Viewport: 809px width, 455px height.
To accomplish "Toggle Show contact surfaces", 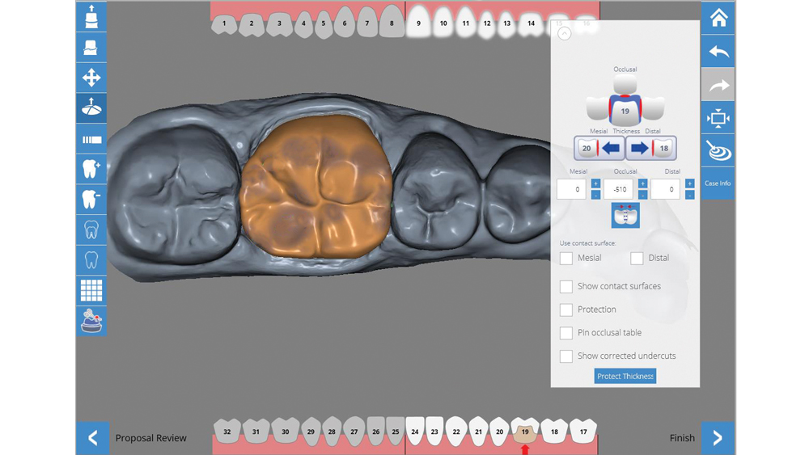I will click(x=566, y=287).
